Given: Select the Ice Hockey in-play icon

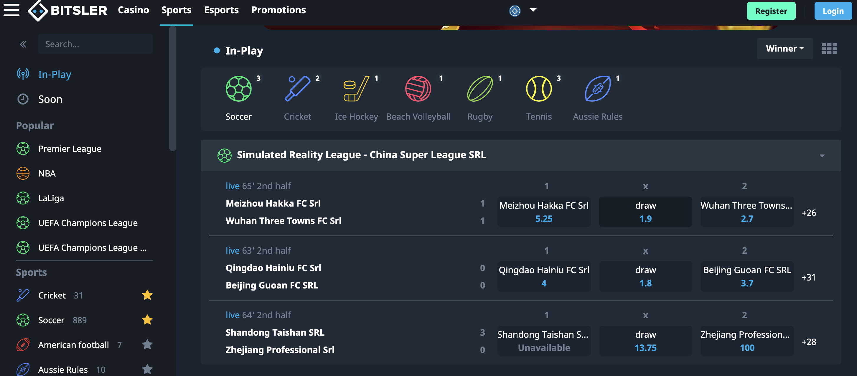Looking at the screenshot, I should (356, 89).
